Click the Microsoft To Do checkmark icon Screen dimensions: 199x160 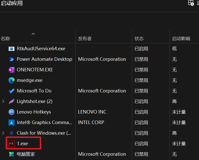[x=12, y=91]
